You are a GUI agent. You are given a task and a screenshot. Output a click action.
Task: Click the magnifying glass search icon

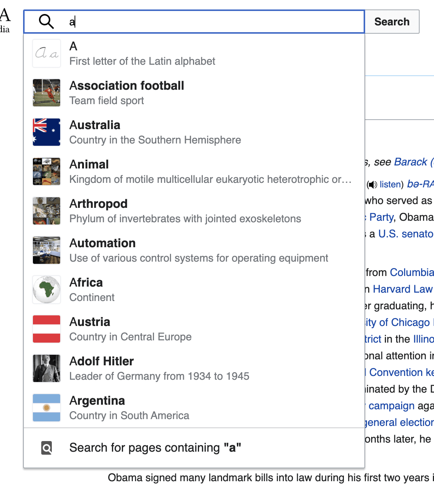[x=47, y=22]
